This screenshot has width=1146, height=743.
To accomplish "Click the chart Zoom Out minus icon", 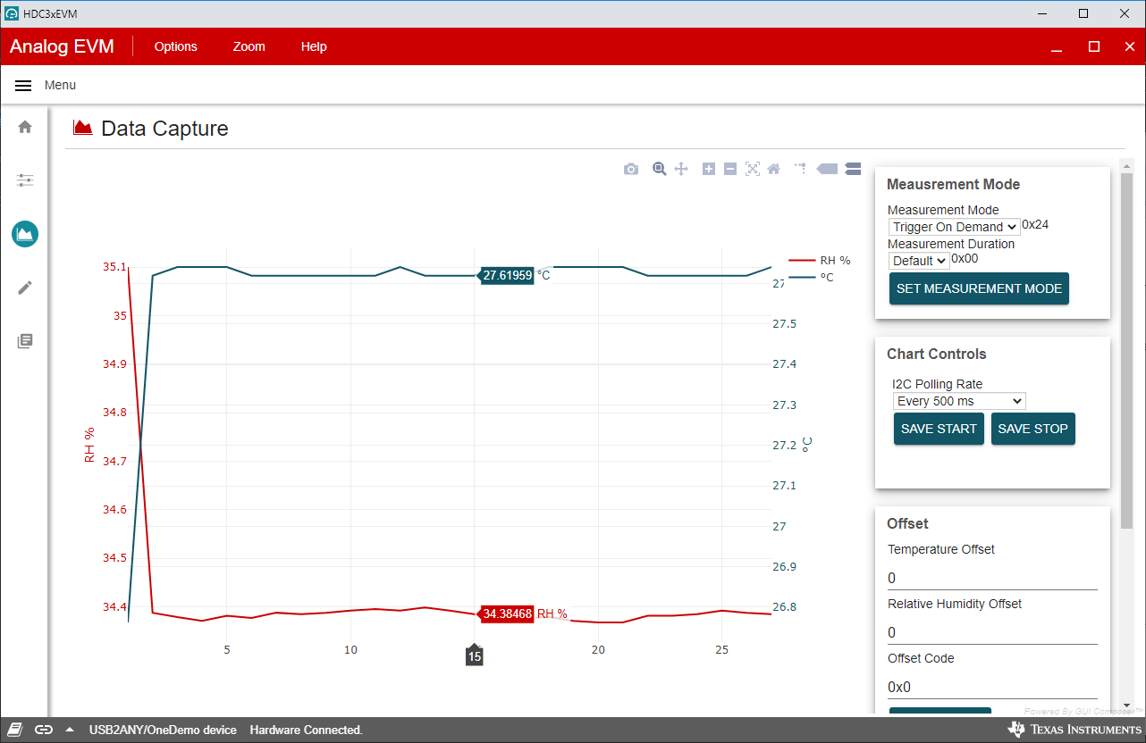I will [x=730, y=169].
